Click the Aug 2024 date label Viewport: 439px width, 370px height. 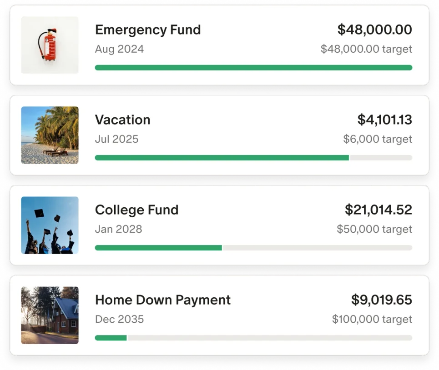pos(119,49)
